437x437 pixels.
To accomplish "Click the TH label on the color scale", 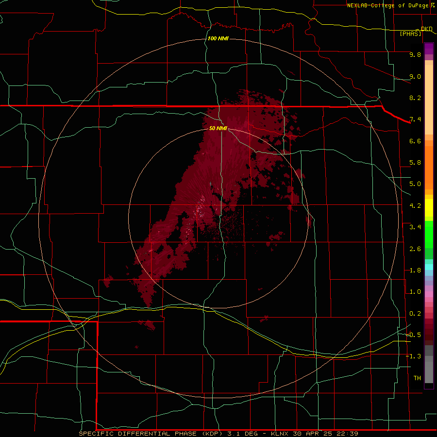I will [x=417, y=378].
